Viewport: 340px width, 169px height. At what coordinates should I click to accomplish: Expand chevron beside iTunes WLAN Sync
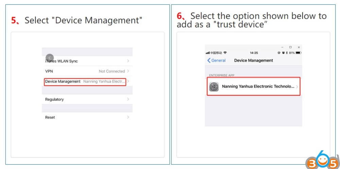pos(128,61)
